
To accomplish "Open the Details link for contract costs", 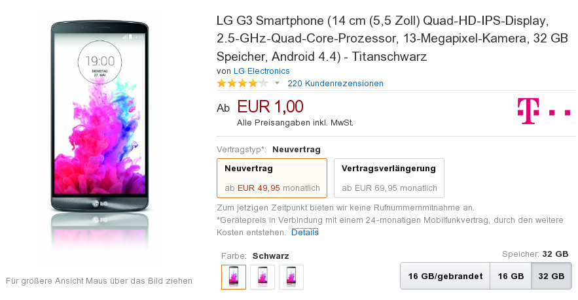I will [x=305, y=233].
